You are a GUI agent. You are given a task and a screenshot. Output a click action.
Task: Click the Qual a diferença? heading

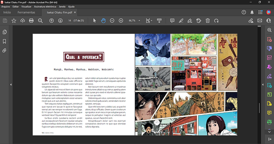84,57
